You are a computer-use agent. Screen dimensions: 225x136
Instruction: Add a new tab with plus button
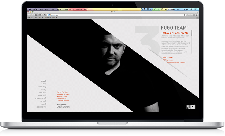tap(197, 18)
